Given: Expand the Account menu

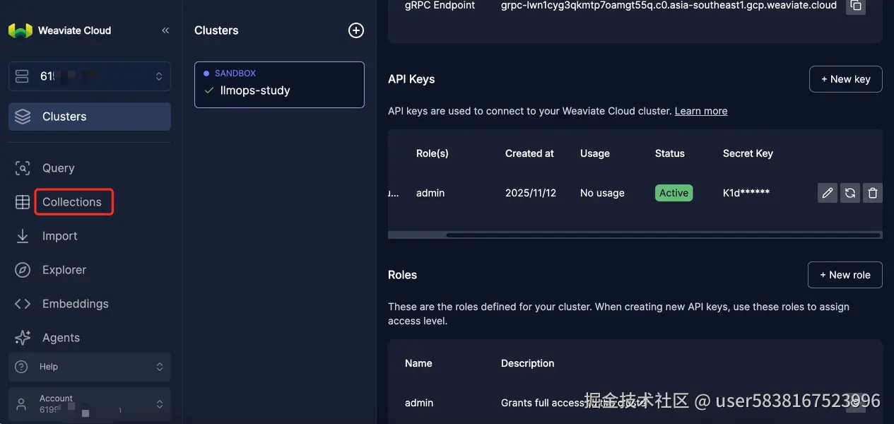Looking at the screenshot, I should pos(90,404).
